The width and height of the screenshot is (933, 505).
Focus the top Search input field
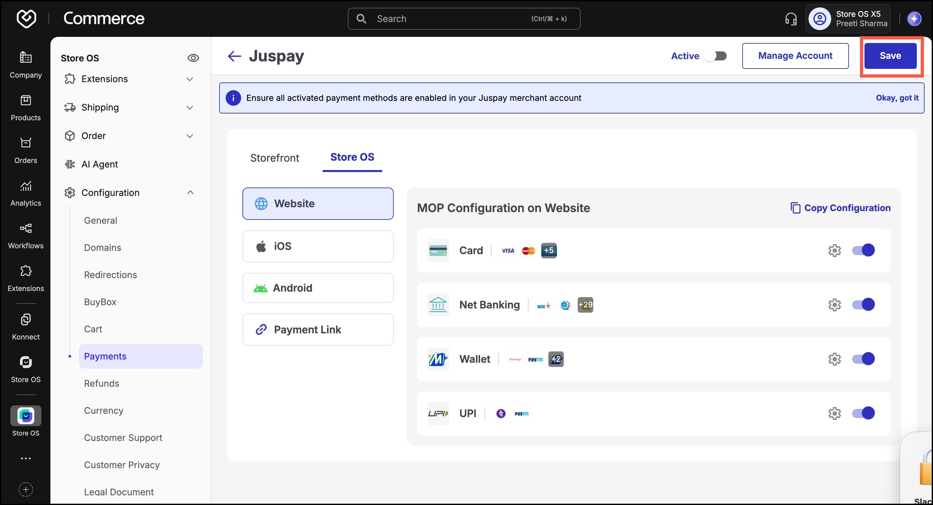464,19
